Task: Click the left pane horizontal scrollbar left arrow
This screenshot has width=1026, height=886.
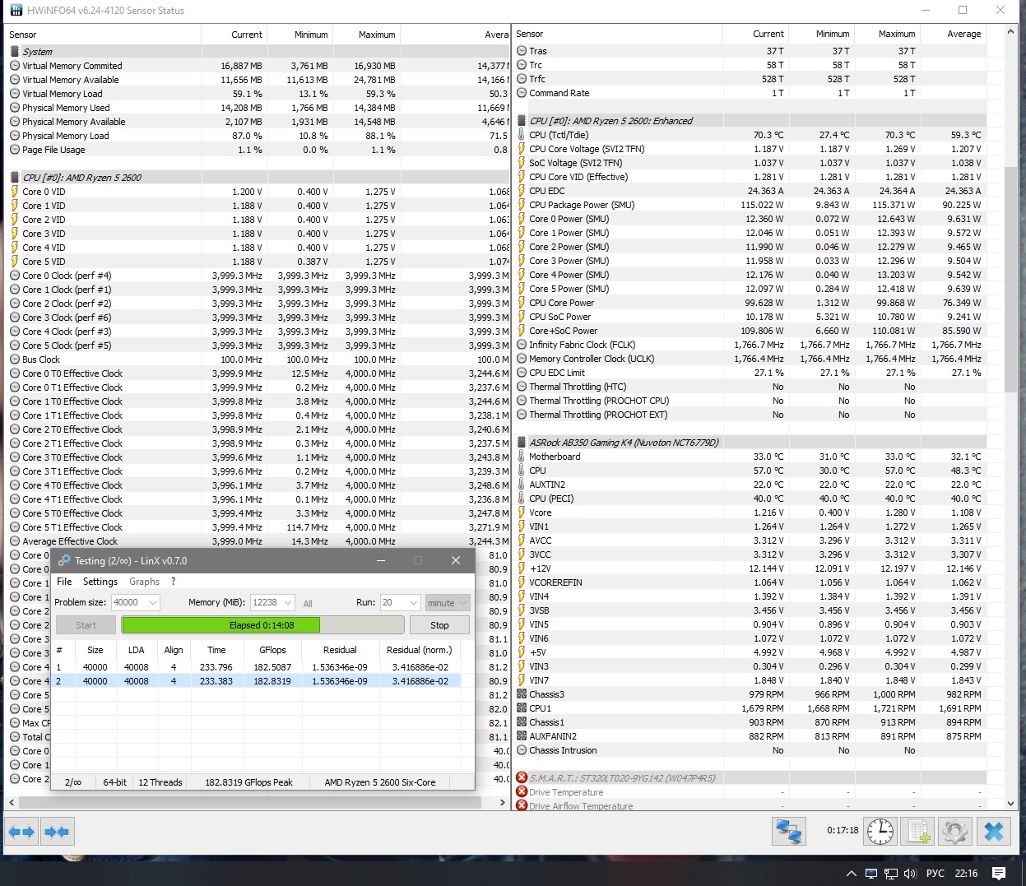Action: (x=12, y=802)
